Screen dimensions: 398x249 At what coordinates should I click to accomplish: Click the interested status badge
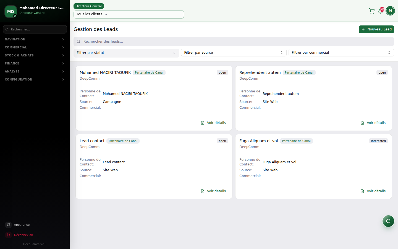coord(378,141)
